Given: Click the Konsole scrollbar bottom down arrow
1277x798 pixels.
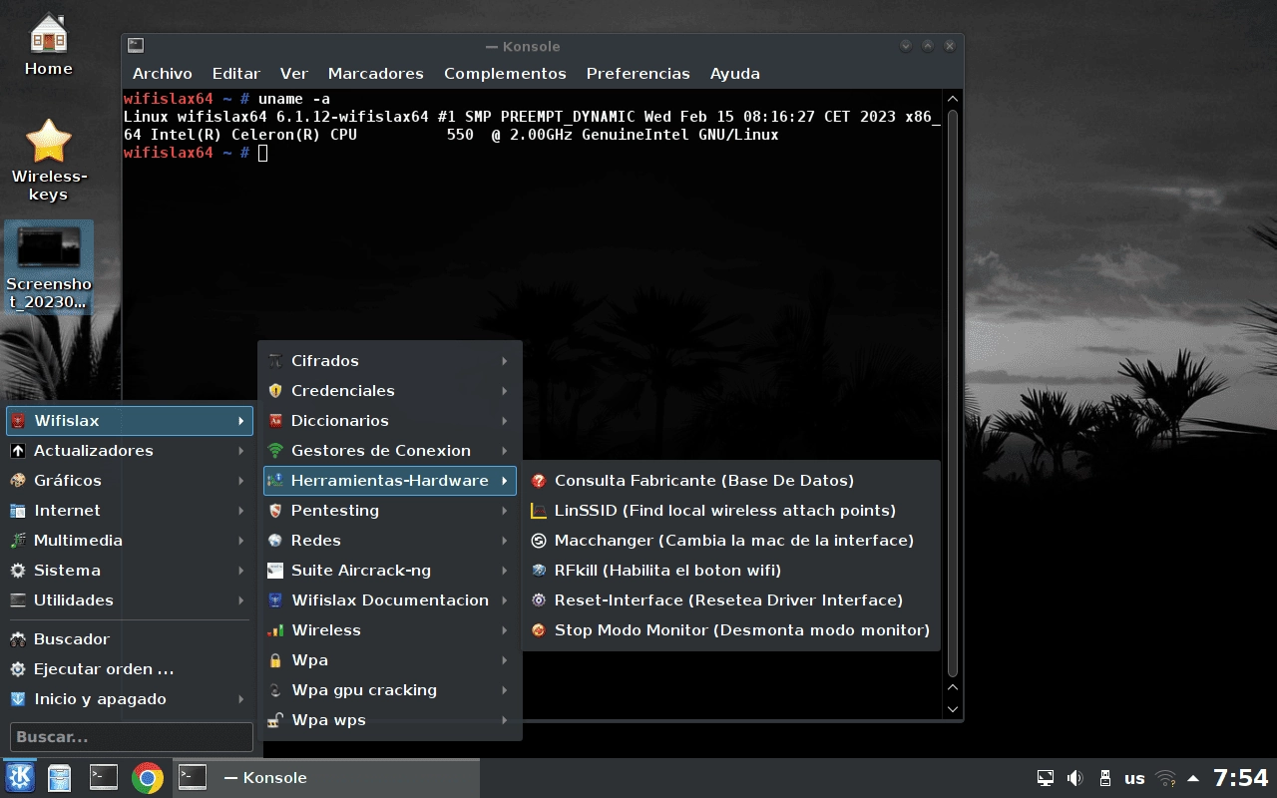Looking at the screenshot, I should (953, 709).
